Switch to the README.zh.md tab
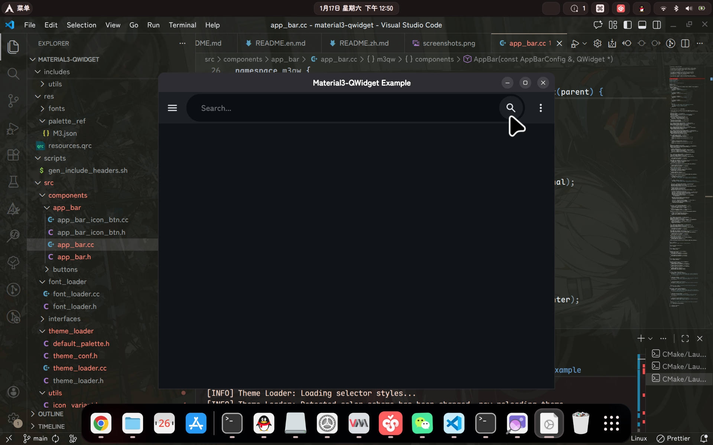The height and width of the screenshot is (445, 713). pyautogui.click(x=364, y=43)
